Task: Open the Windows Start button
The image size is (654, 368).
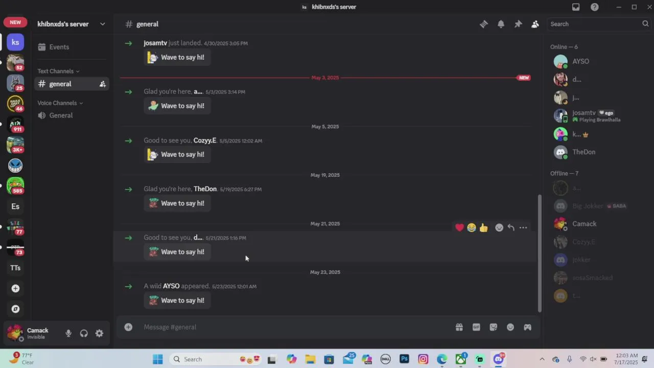Action: (157, 359)
